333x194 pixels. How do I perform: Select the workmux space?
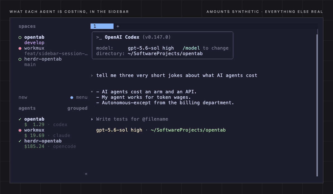34,48
